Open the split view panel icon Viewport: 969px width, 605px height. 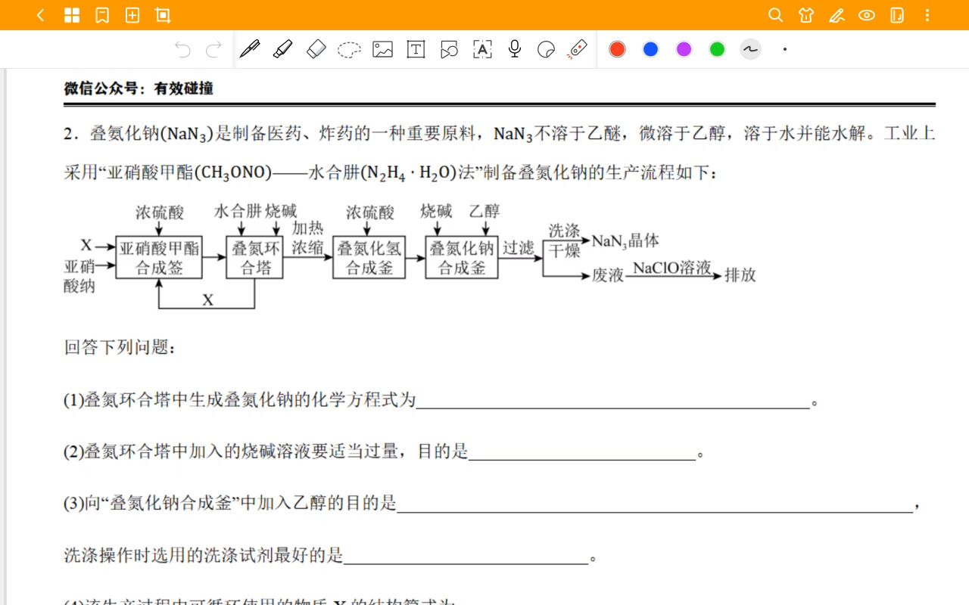click(897, 15)
